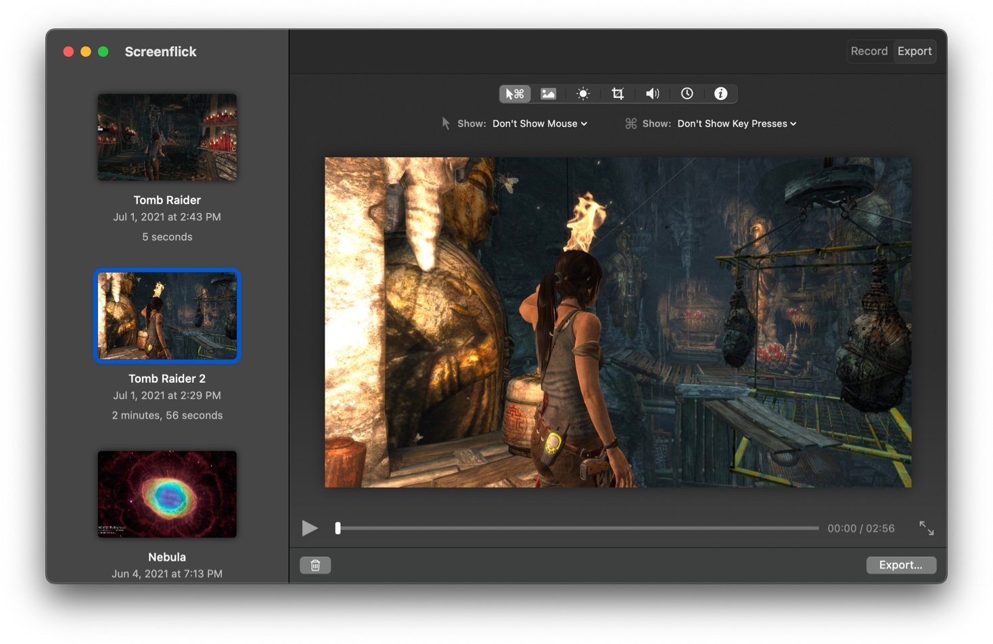Viewport: 993px width, 644px height.
Task: Click the 'Jul 1, 2021 at 2:43 PM' date
Action: (x=167, y=217)
